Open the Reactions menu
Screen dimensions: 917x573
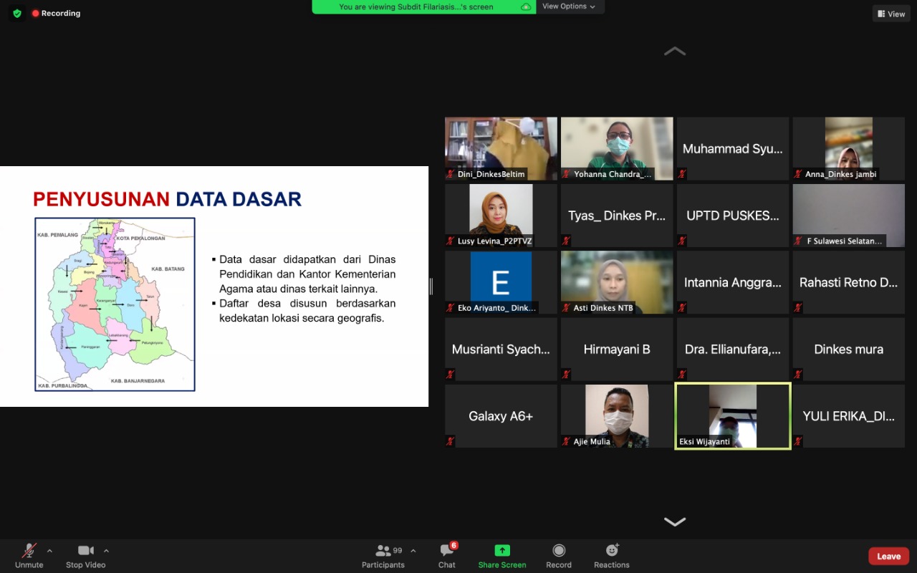click(612, 556)
